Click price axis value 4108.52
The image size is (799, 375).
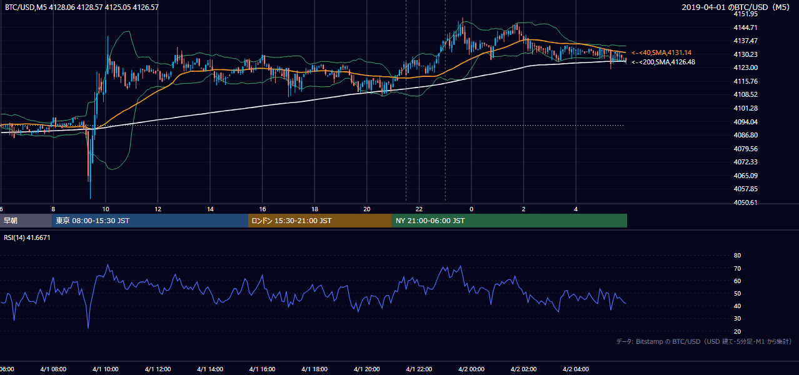[746, 94]
